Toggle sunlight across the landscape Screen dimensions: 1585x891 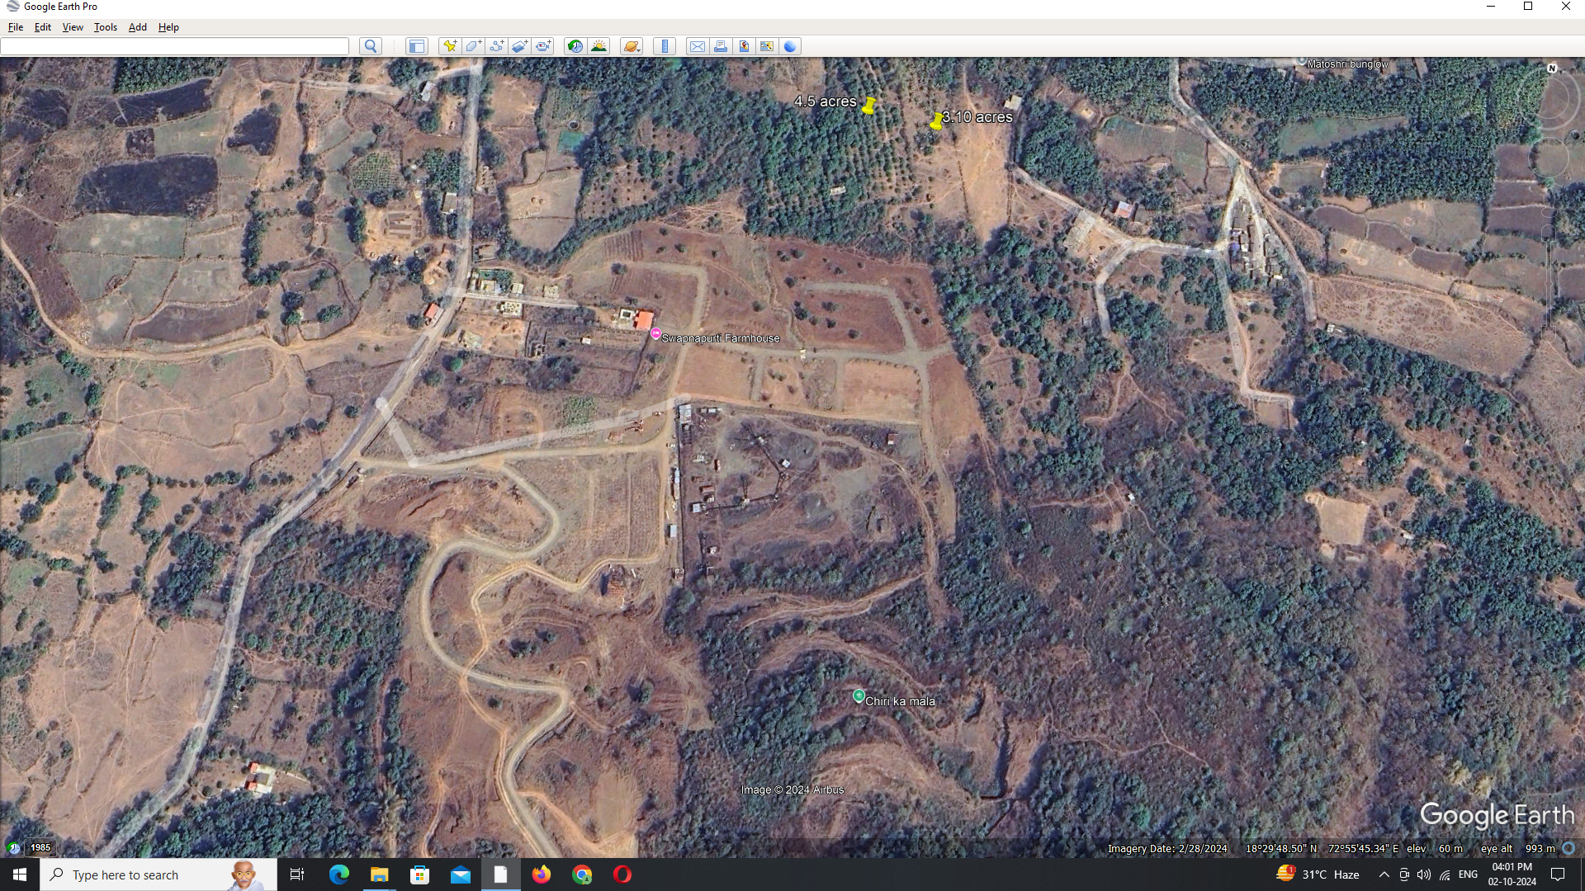(599, 46)
